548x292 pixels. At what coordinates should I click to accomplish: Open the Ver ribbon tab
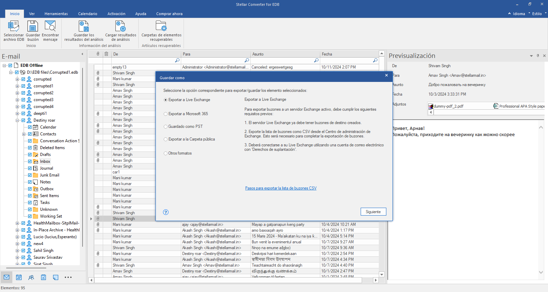[x=32, y=14]
